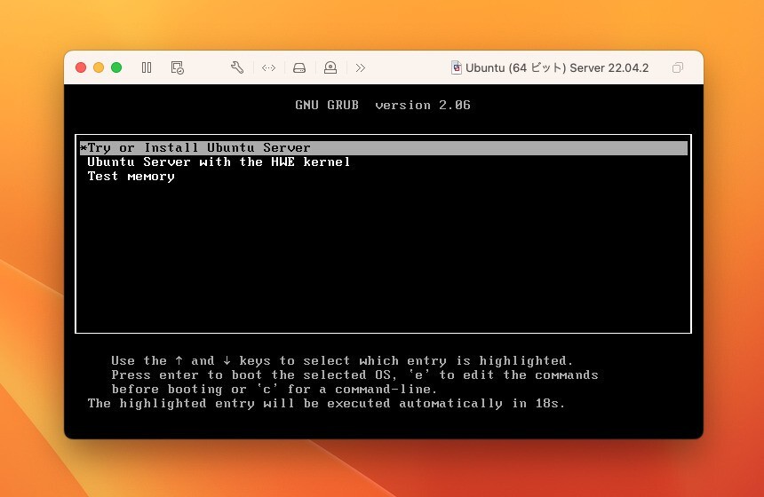Click the window mode icon in the title bar
The image size is (764, 497).
pos(678,67)
